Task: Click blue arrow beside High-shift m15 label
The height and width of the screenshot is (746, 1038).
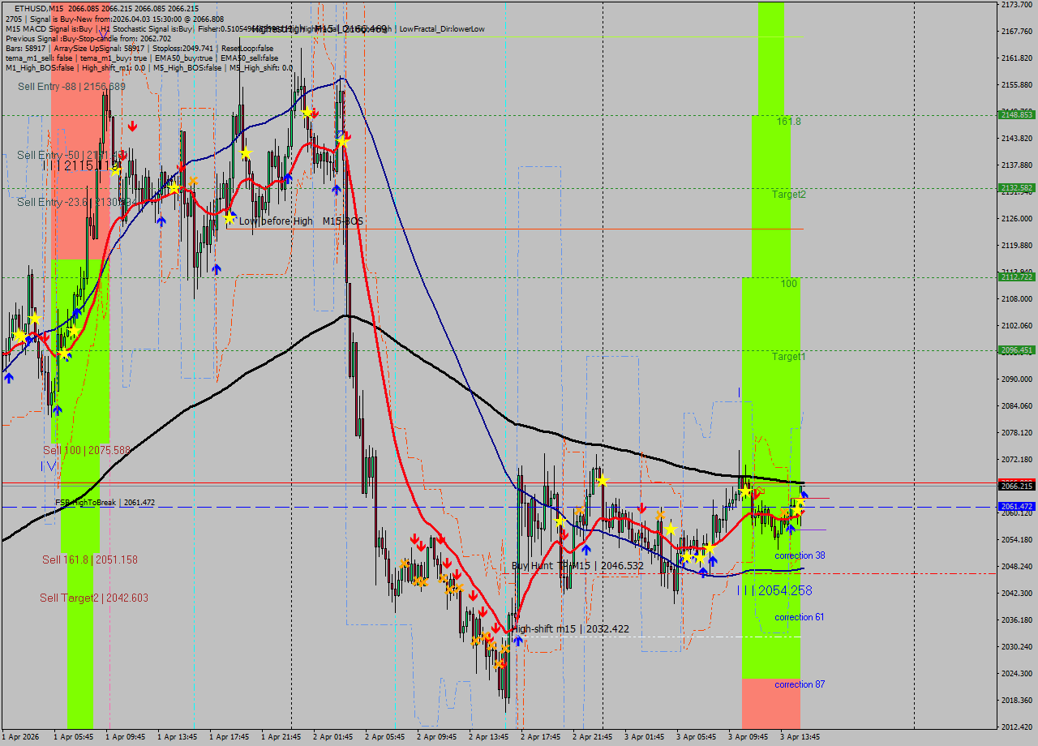Action: pos(518,639)
